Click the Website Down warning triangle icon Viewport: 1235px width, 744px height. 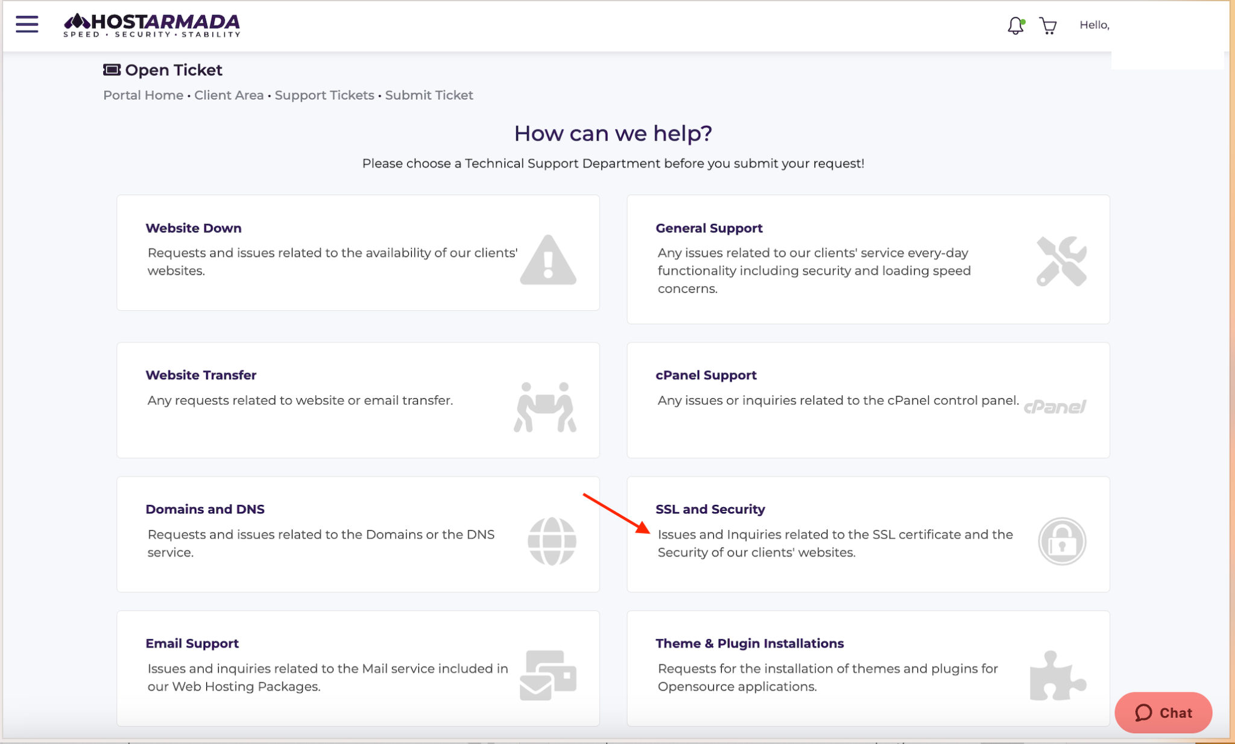click(548, 260)
